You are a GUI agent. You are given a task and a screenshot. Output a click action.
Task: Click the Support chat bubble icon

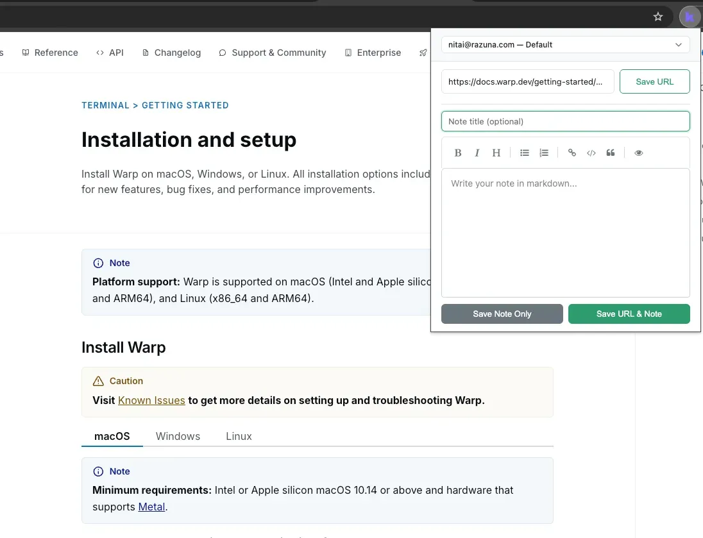click(x=223, y=53)
